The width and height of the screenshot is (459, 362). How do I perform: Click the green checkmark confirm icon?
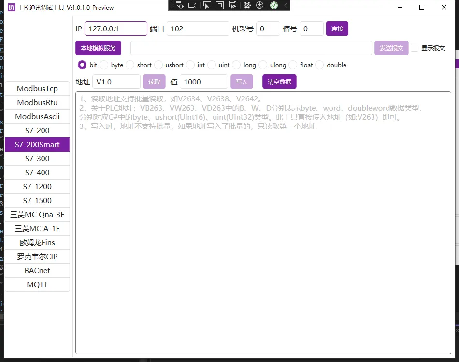[274, 5]
